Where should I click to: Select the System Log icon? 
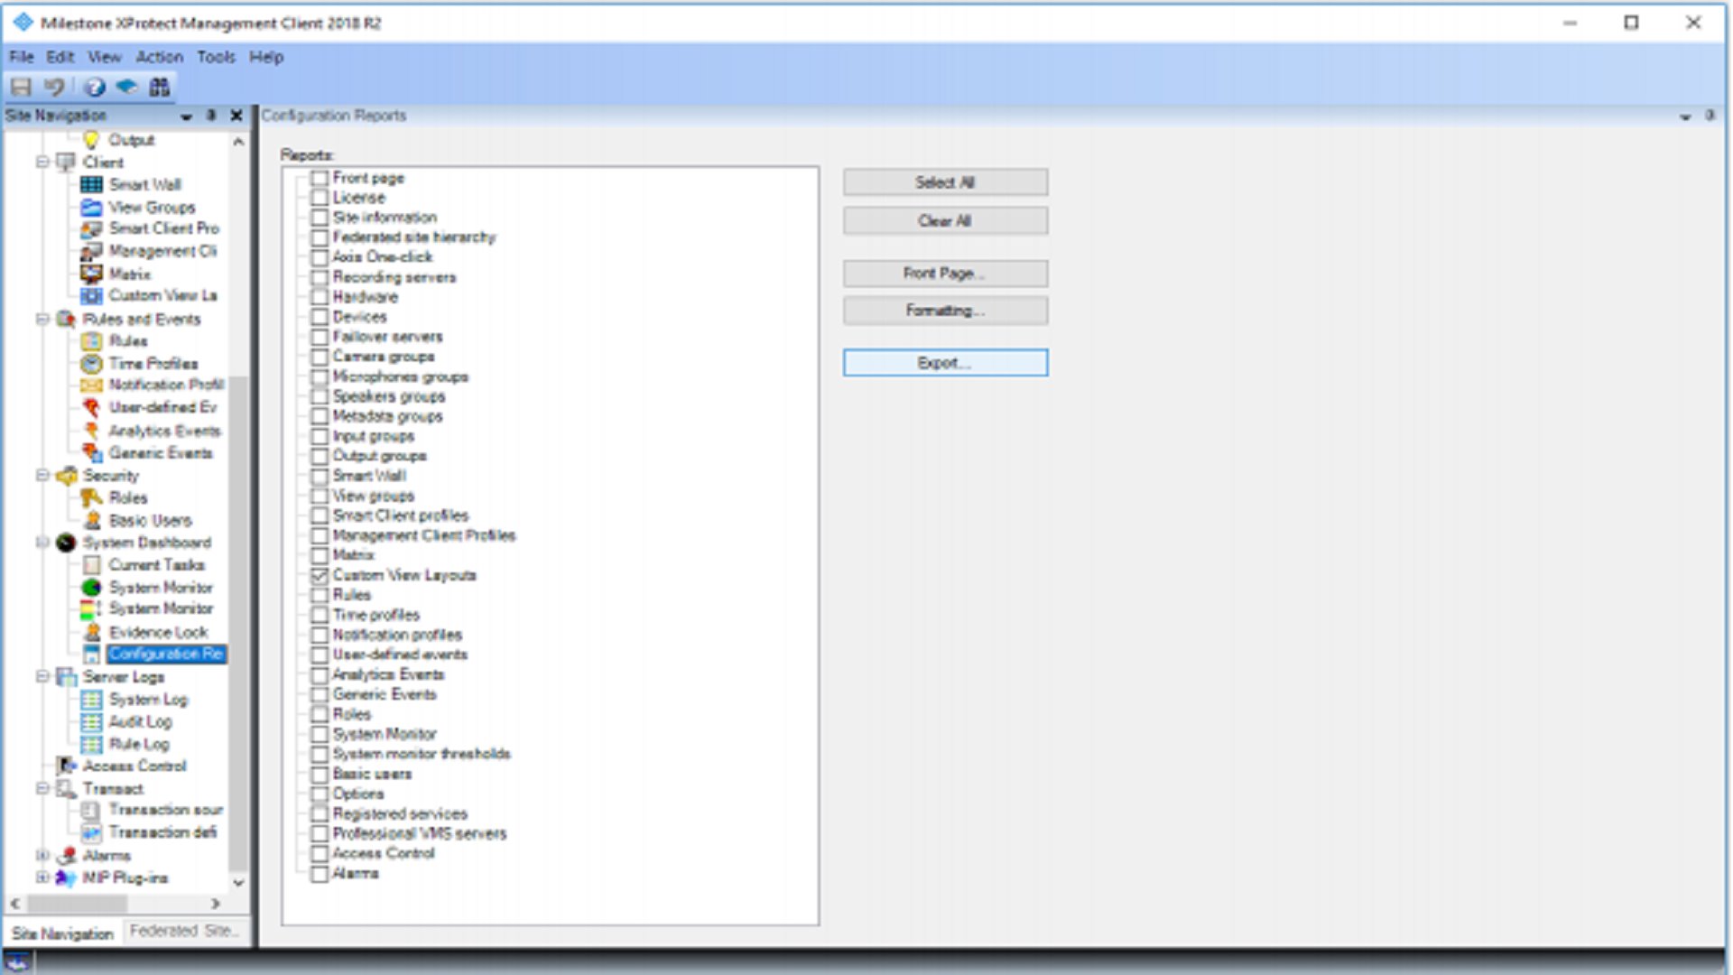[x=91, y=700]
